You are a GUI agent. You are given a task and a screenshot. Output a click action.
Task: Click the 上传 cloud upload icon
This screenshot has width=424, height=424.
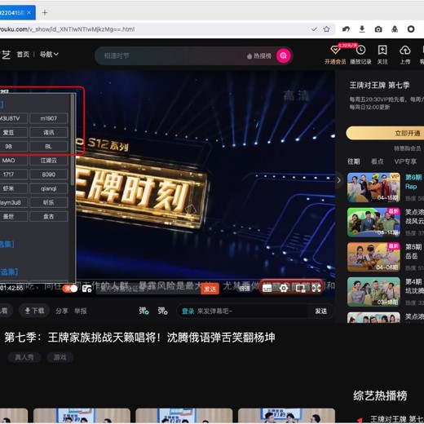point(405,50)
